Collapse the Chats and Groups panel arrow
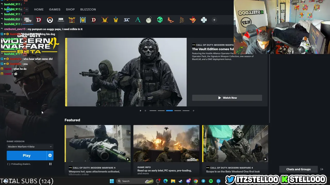 (x=322, y=169)
